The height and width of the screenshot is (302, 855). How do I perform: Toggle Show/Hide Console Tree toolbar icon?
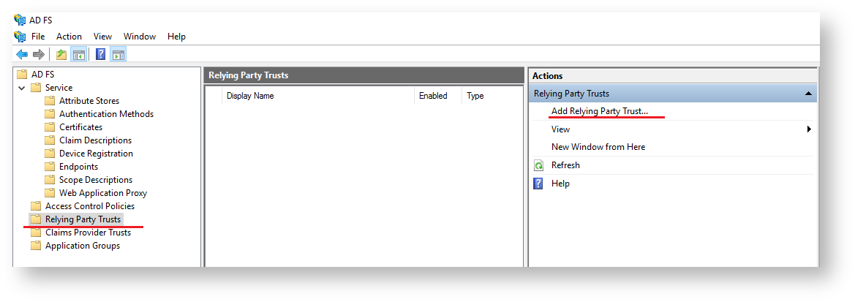78,54
